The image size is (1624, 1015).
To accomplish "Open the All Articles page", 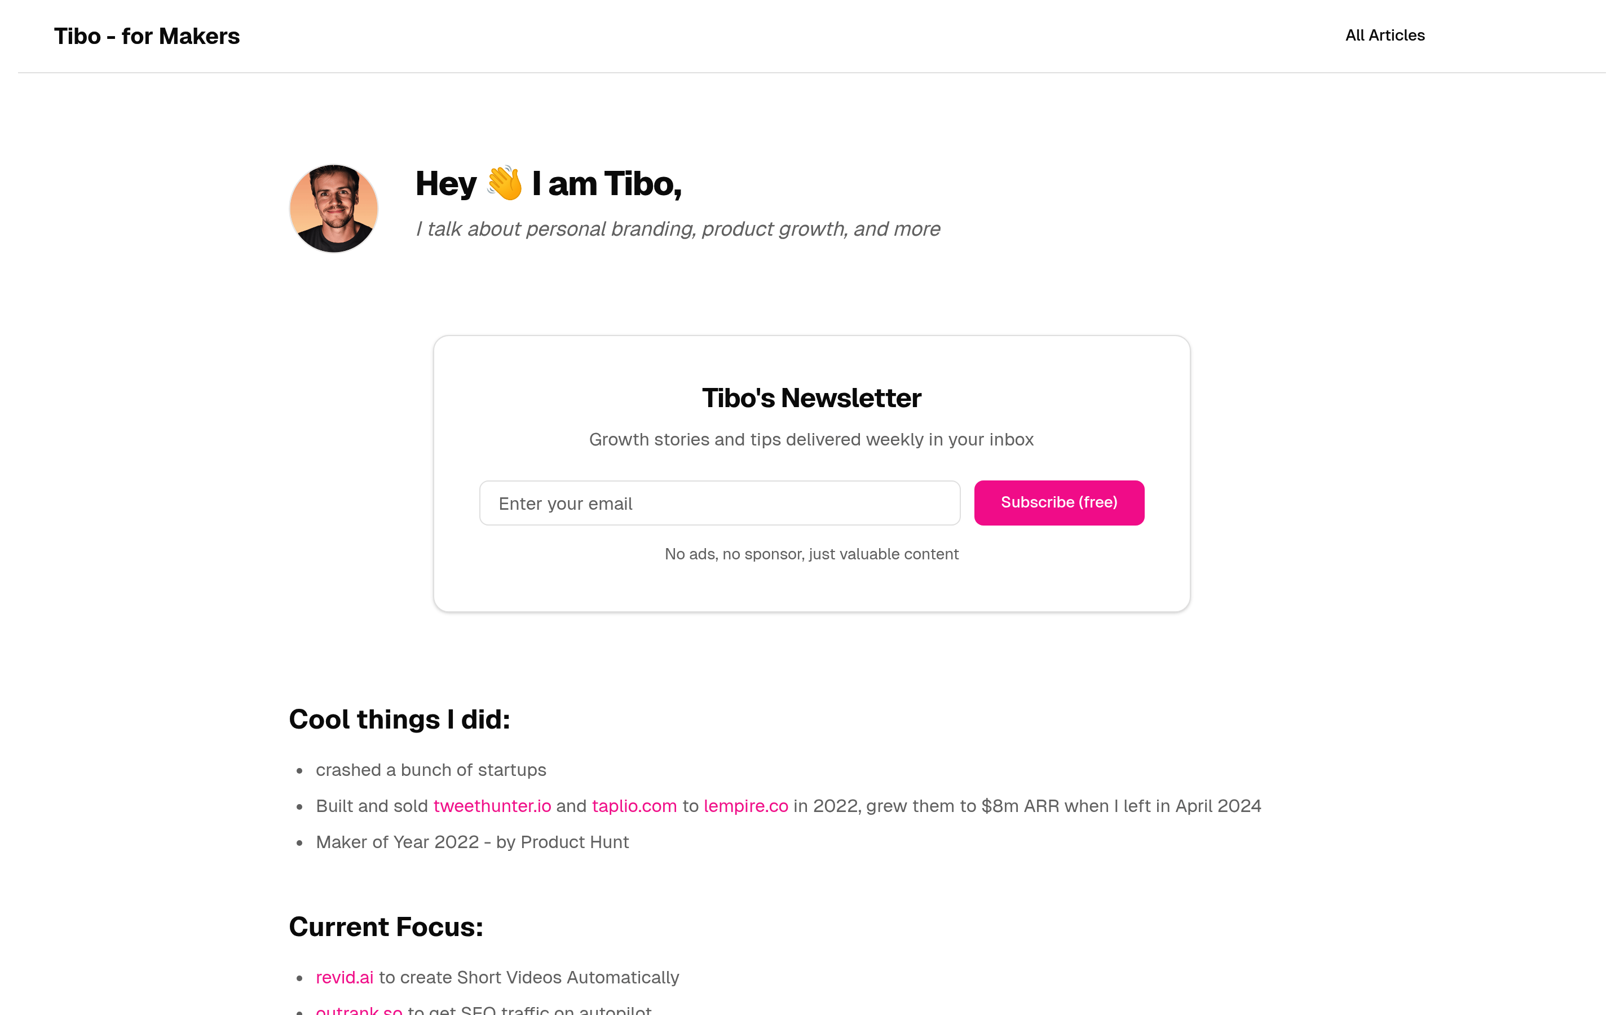I will (1384, 36).
